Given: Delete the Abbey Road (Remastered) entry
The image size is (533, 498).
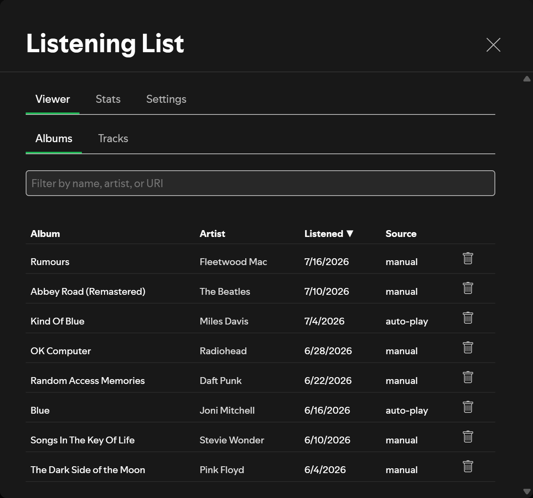Looking at the screenshot, I should point(468,288).
